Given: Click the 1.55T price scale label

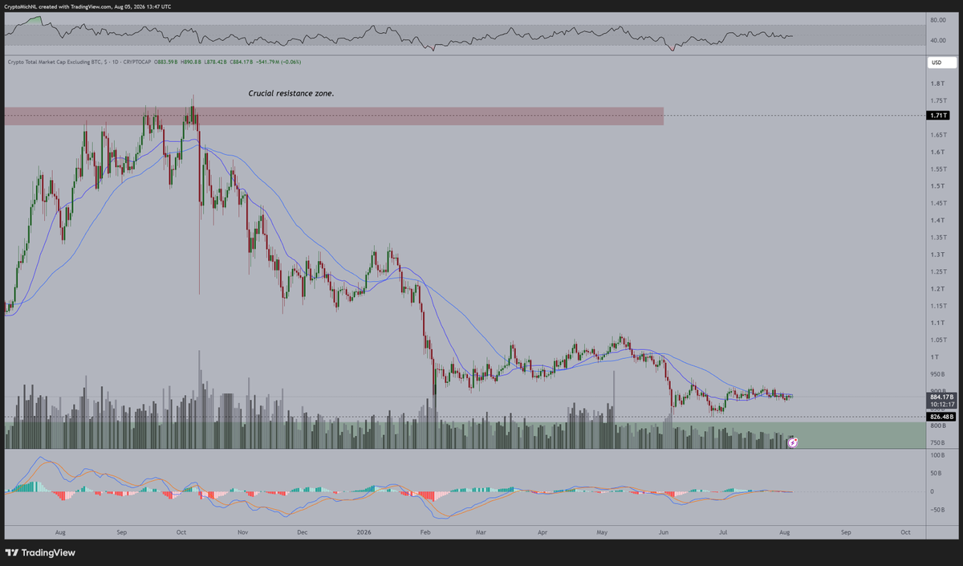Looking at the screenshot, I should coord(937,169).
